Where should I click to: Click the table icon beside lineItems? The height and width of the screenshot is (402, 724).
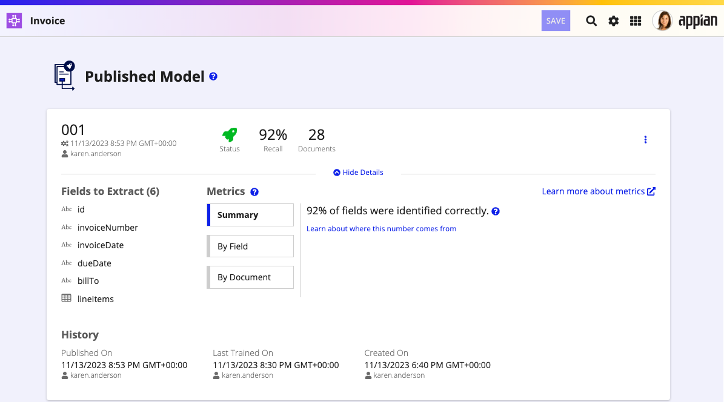tap(67, 298)
